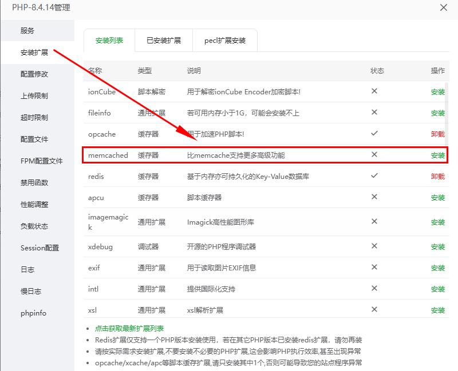Uninstall the redis extension
The image size is (458, 371).
(436, 176)
